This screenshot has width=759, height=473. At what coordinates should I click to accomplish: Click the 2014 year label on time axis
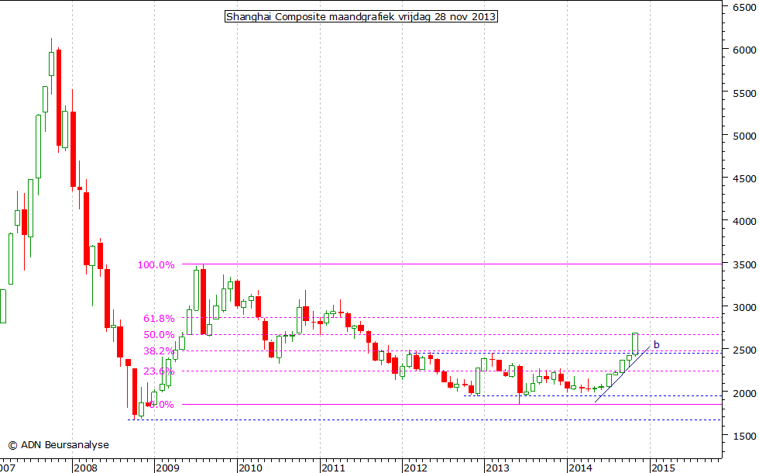pos(581,468)
